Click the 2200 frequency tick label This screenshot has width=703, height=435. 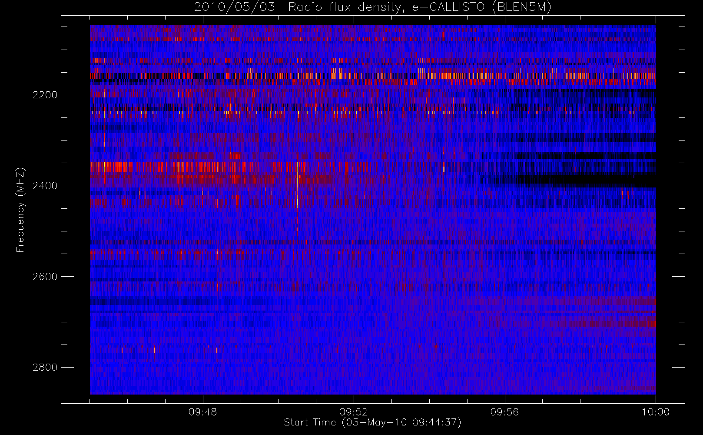(x=45, y=95)
